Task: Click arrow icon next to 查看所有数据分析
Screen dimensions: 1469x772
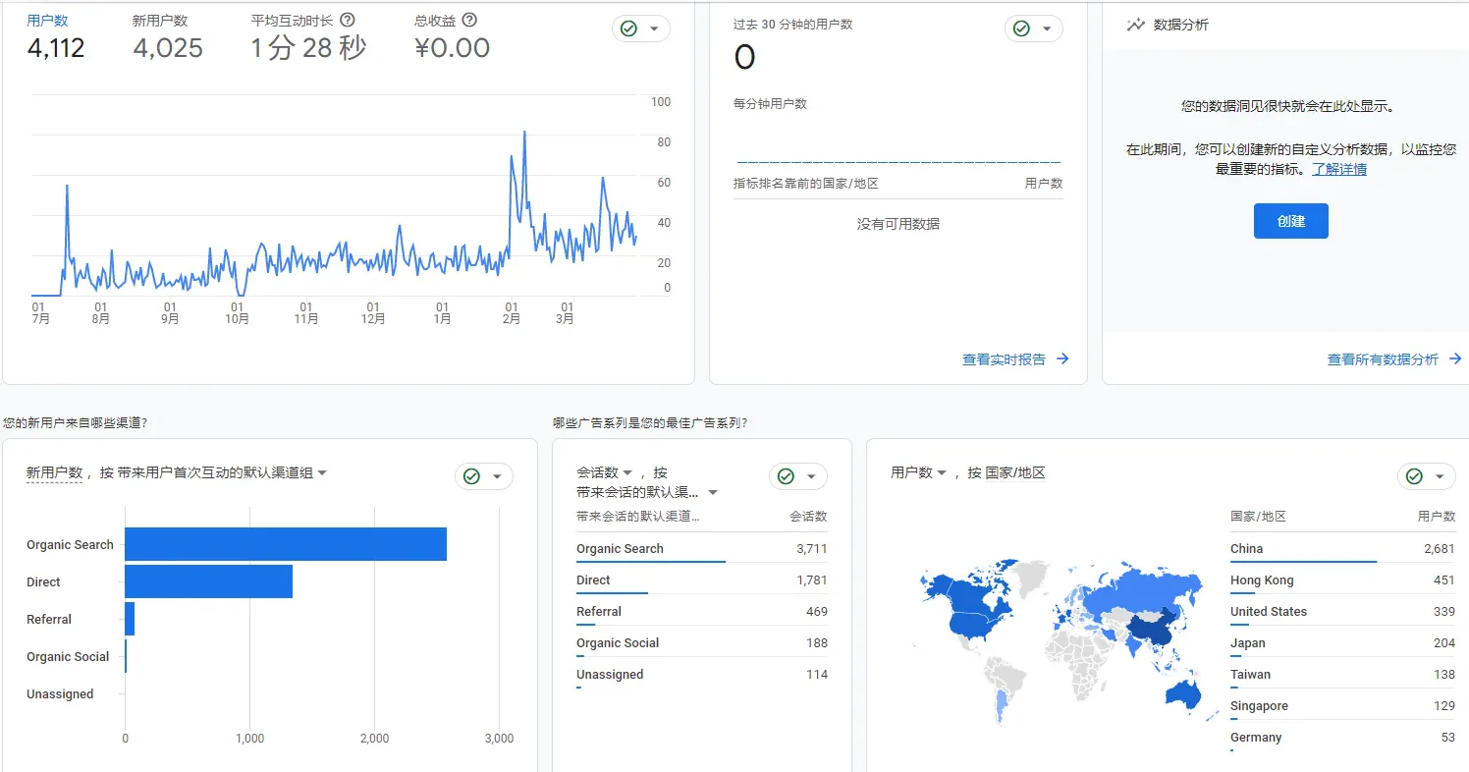Action: coord(1455,359)
